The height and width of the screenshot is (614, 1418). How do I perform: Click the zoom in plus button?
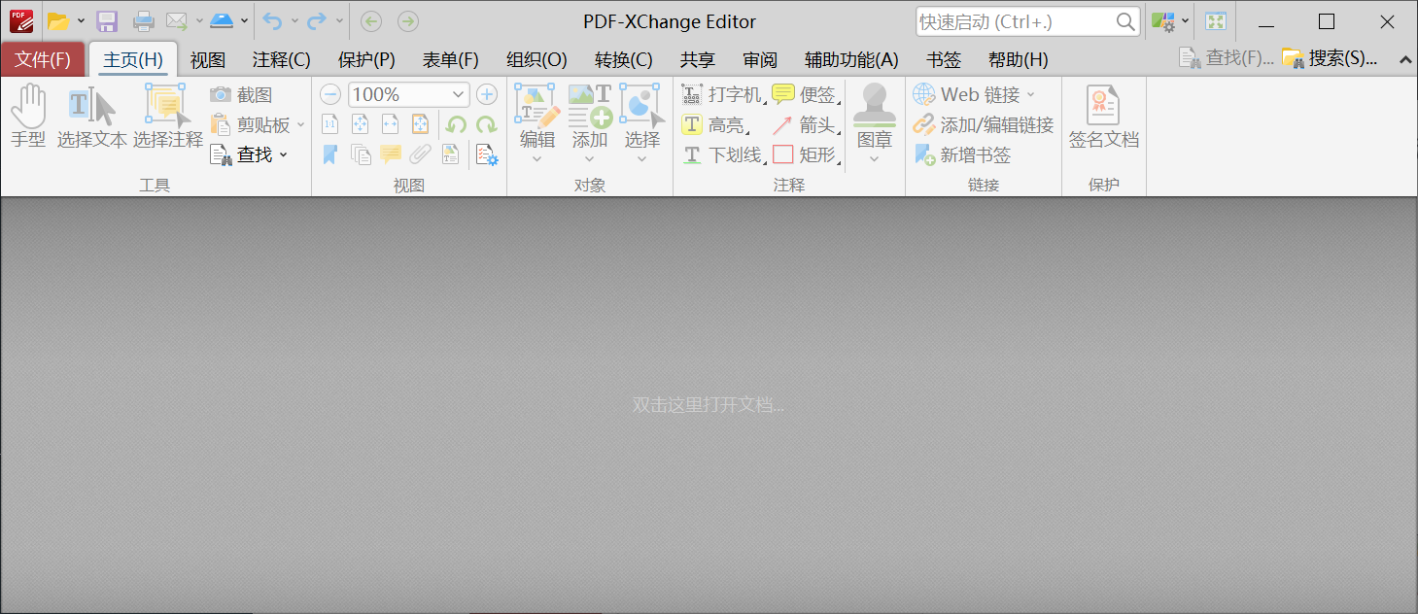tap(487, 94)
